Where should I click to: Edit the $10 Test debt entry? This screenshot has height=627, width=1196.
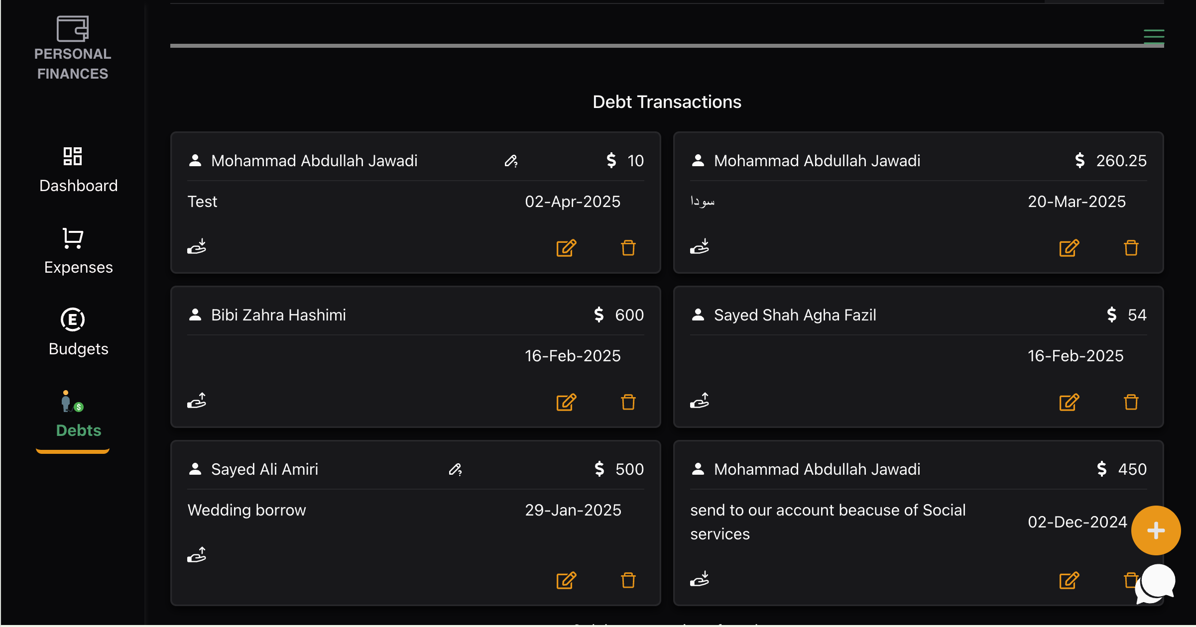tap(565, 248)
